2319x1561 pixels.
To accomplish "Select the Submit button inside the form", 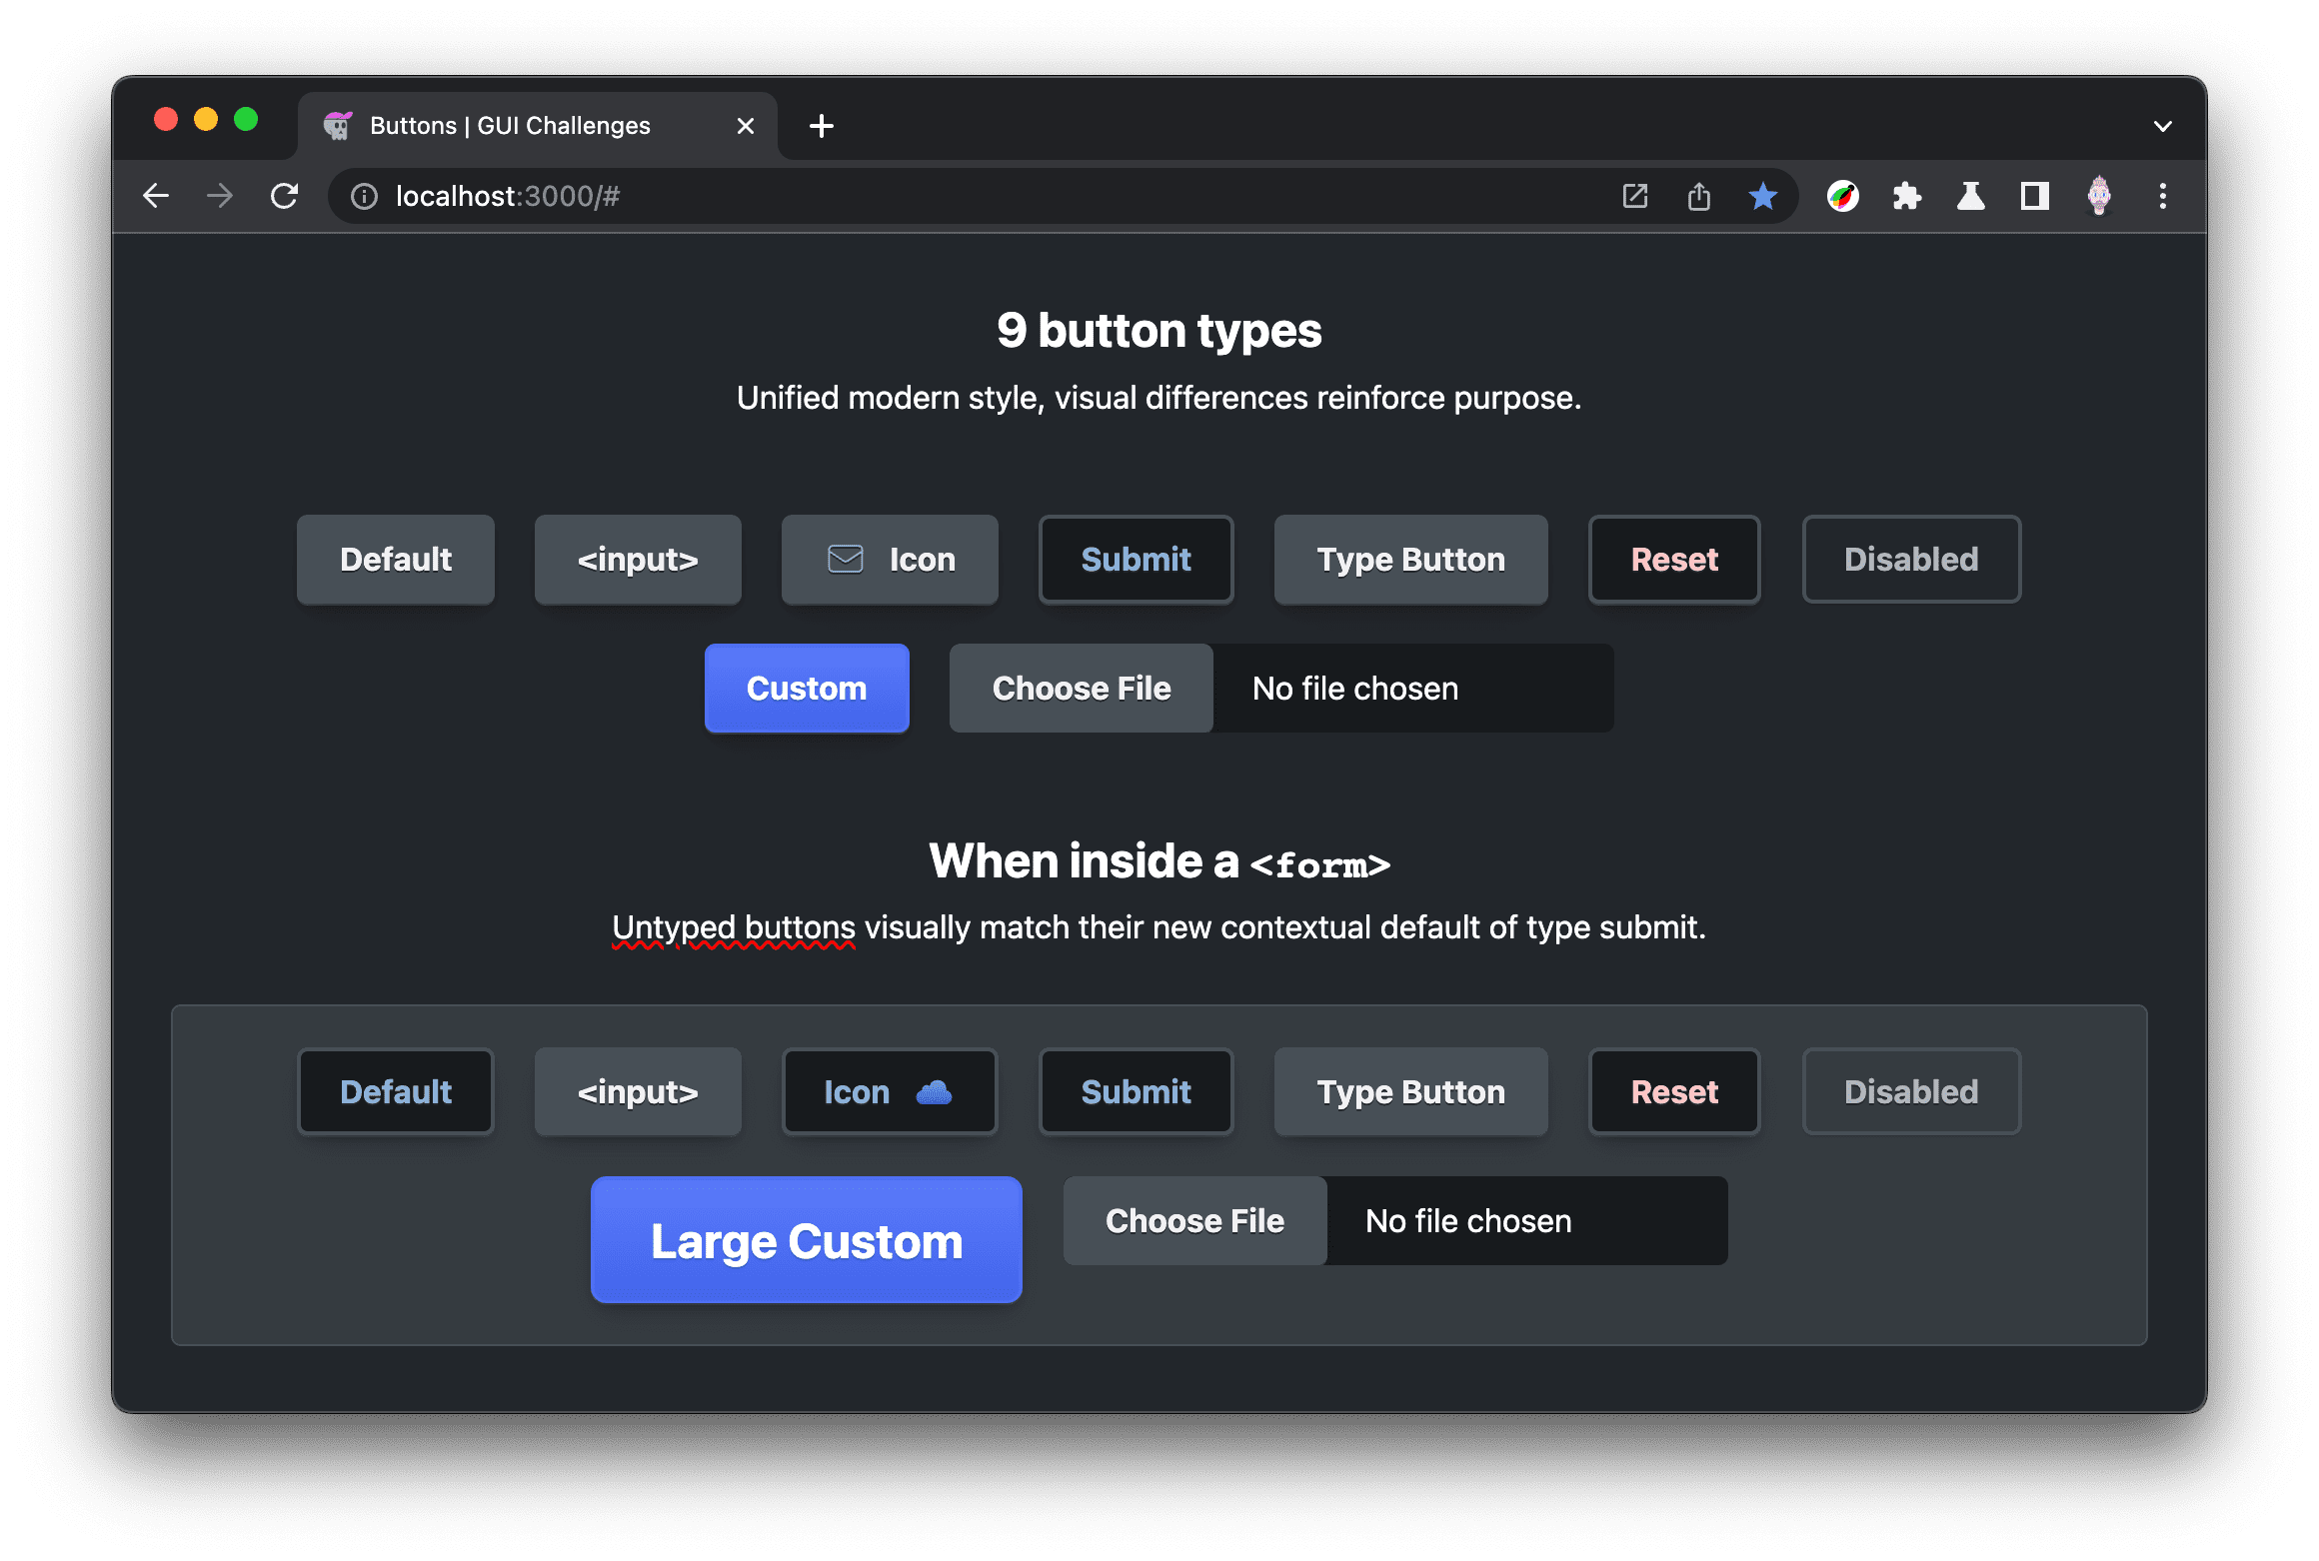I will [1135, 1090].
